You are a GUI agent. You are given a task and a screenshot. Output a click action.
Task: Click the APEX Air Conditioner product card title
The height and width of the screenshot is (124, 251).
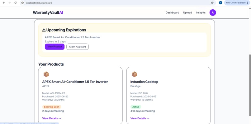pyautogui.click(x=75, y=82)
